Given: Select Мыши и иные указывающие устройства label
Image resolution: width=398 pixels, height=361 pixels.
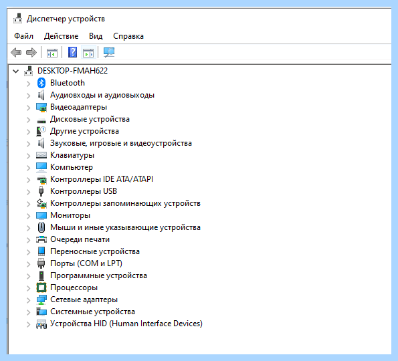Looking at the screenshot, I should pos(125,227).
